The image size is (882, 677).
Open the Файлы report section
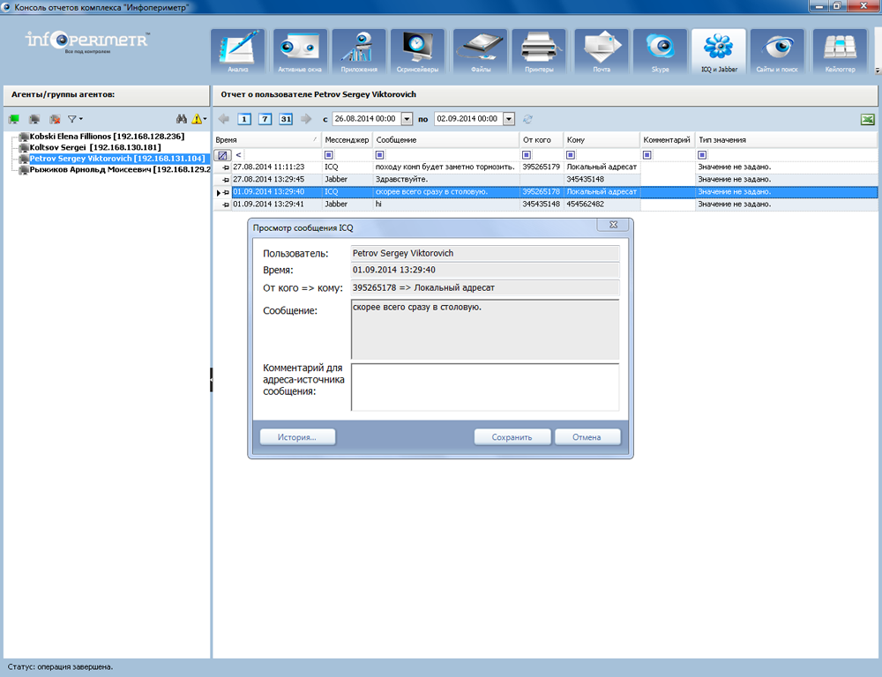click(480, 52)
